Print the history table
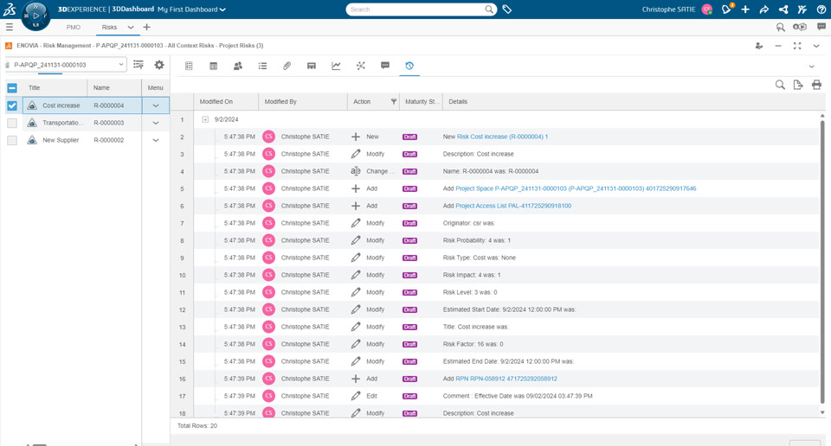Image resolution: width=831 pixels, height=446 pixels. point(816,85)
